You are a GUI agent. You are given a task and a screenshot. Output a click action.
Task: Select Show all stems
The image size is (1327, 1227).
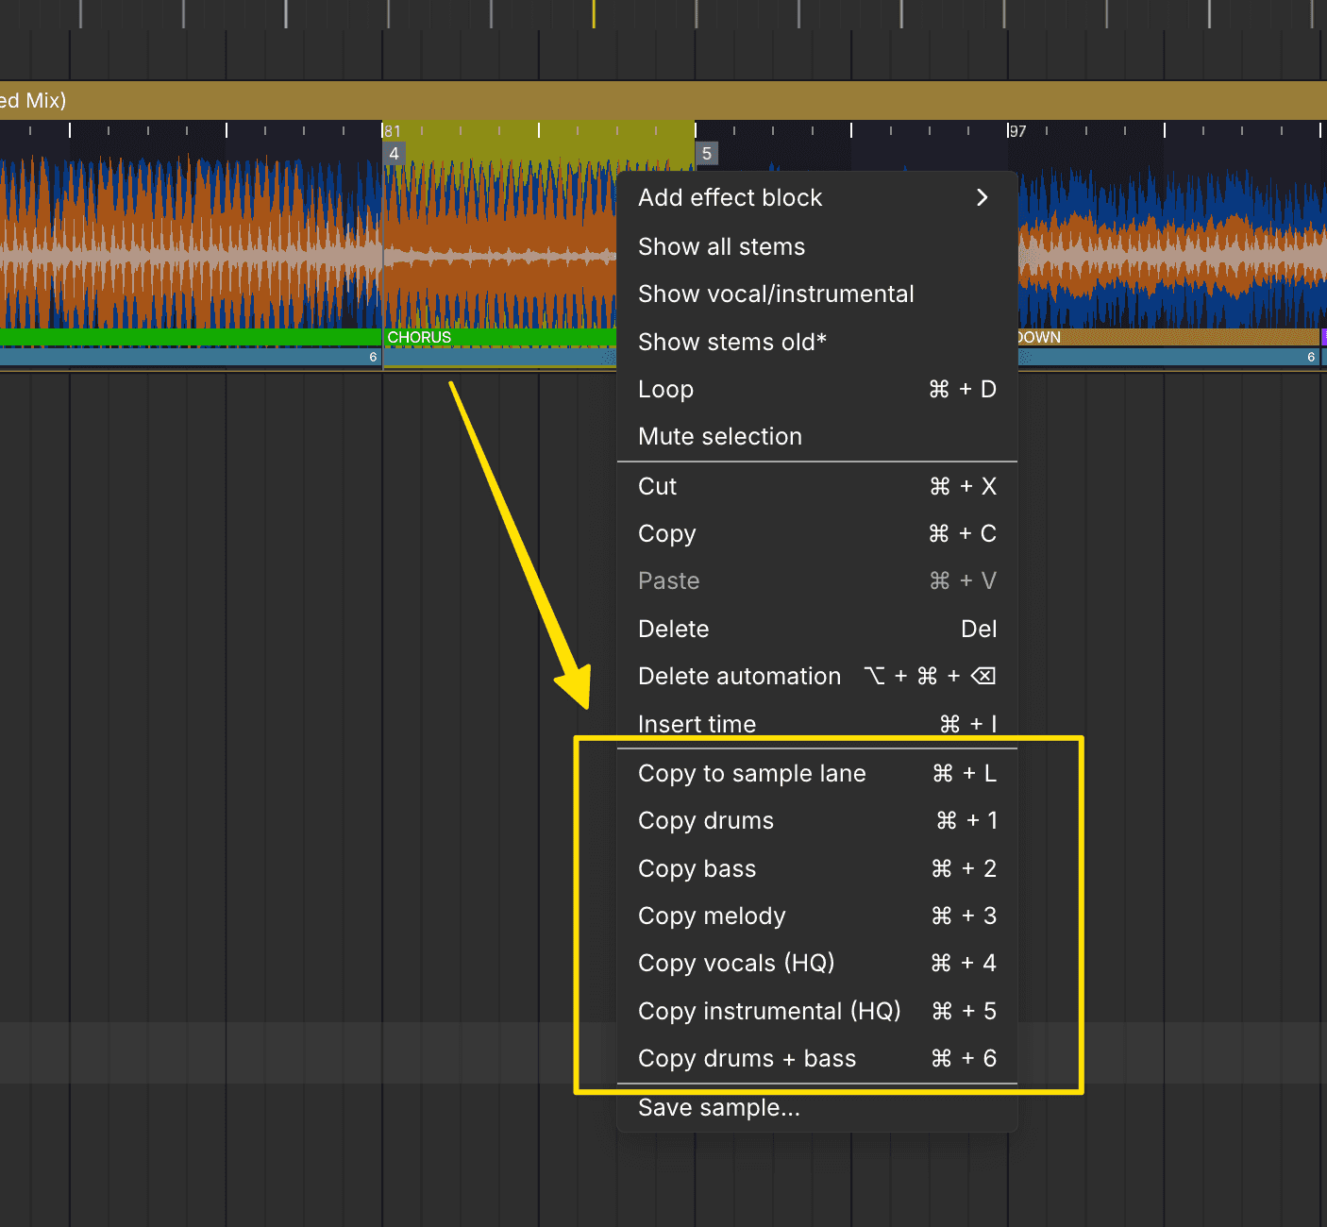click(722, 246)
